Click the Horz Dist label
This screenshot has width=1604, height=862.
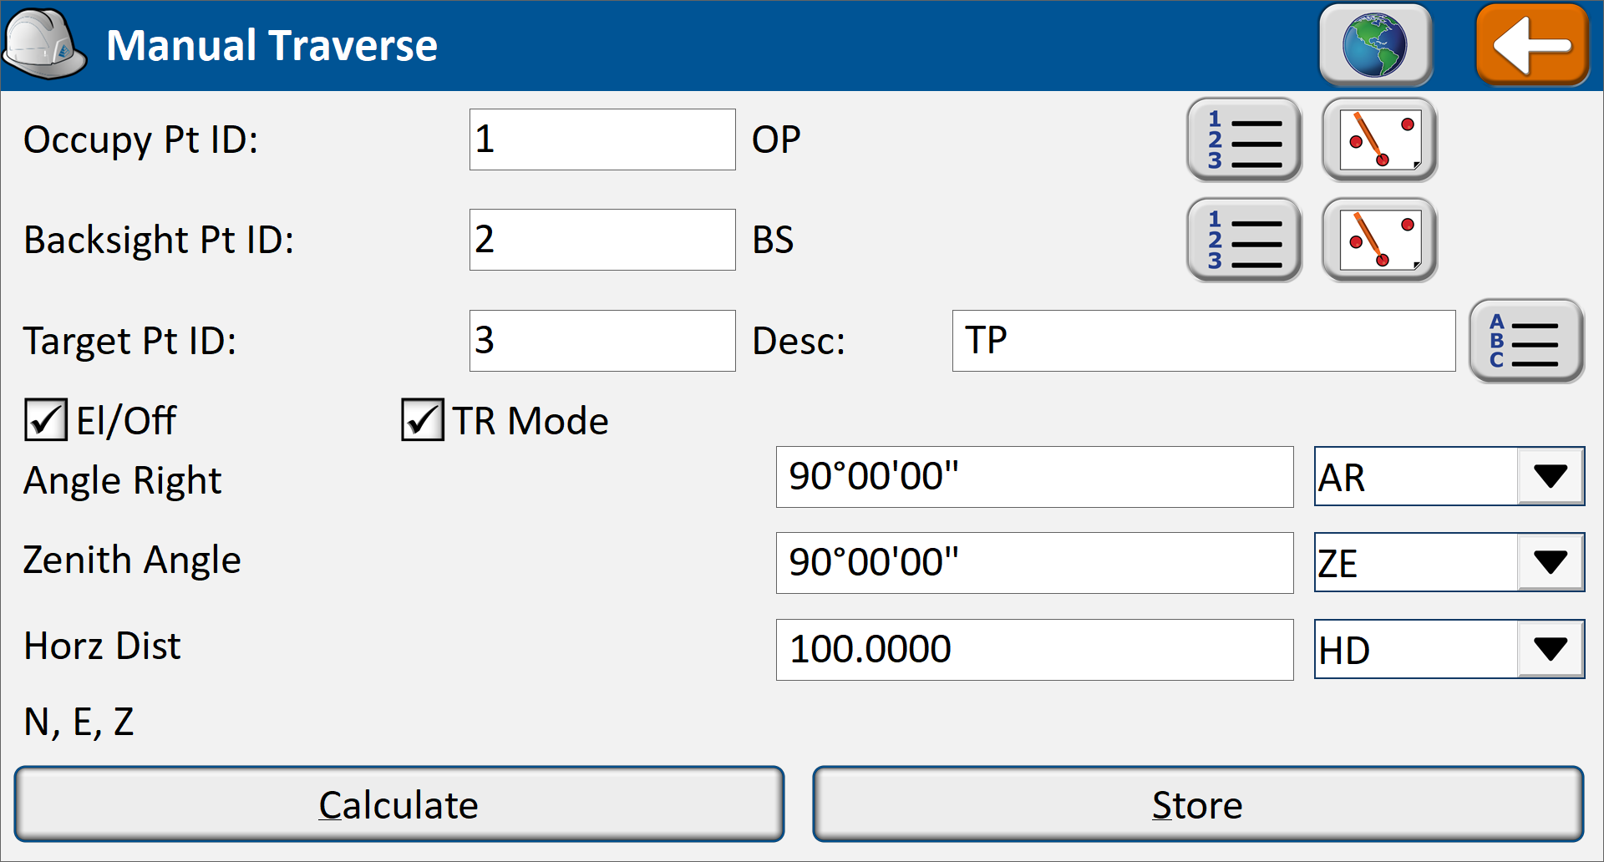point(102,646)
